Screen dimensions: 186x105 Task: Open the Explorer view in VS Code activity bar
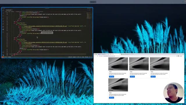(x=3, y=10)
